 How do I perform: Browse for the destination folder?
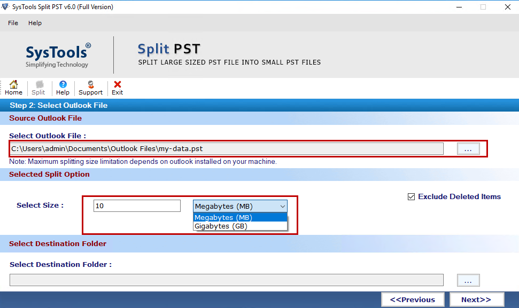point(468,281)
